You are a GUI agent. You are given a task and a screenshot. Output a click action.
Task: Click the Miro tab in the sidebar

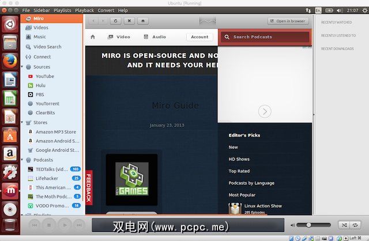(51, 18)
